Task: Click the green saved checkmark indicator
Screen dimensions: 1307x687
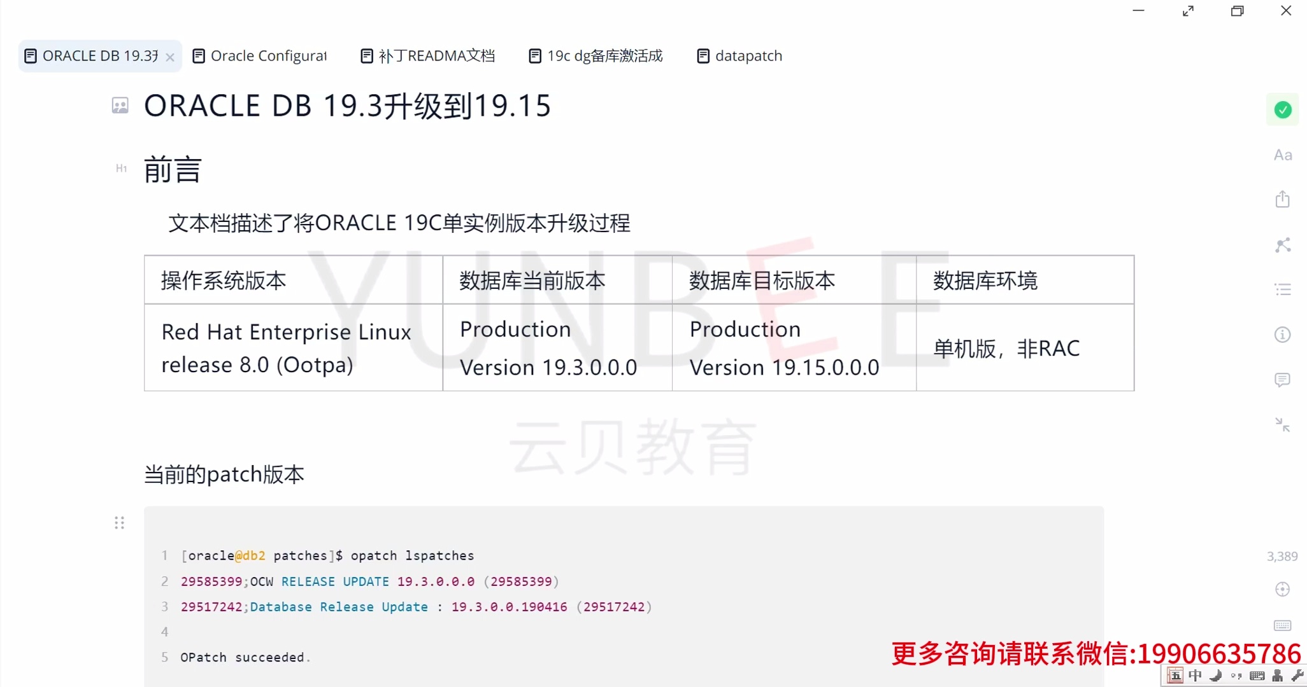Action: coord(1283,109)
